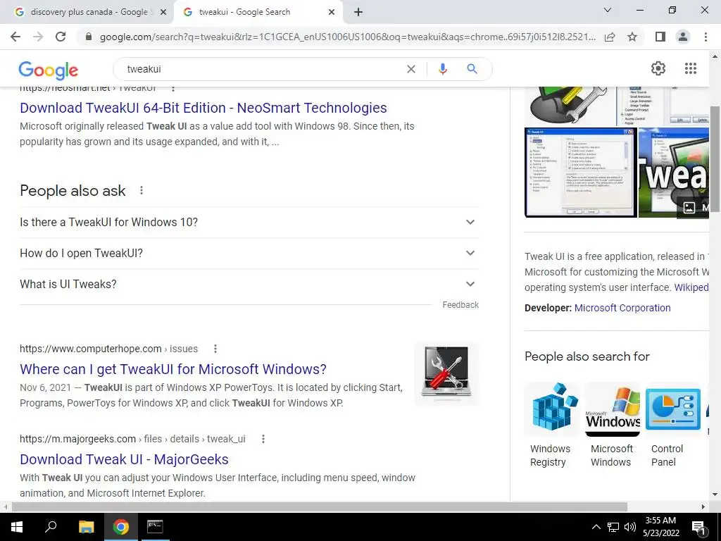Image resolution: width=721 pixels, height=541 pixels.
Task: Select Windows Registry related search
Action: tap(551, 425)
